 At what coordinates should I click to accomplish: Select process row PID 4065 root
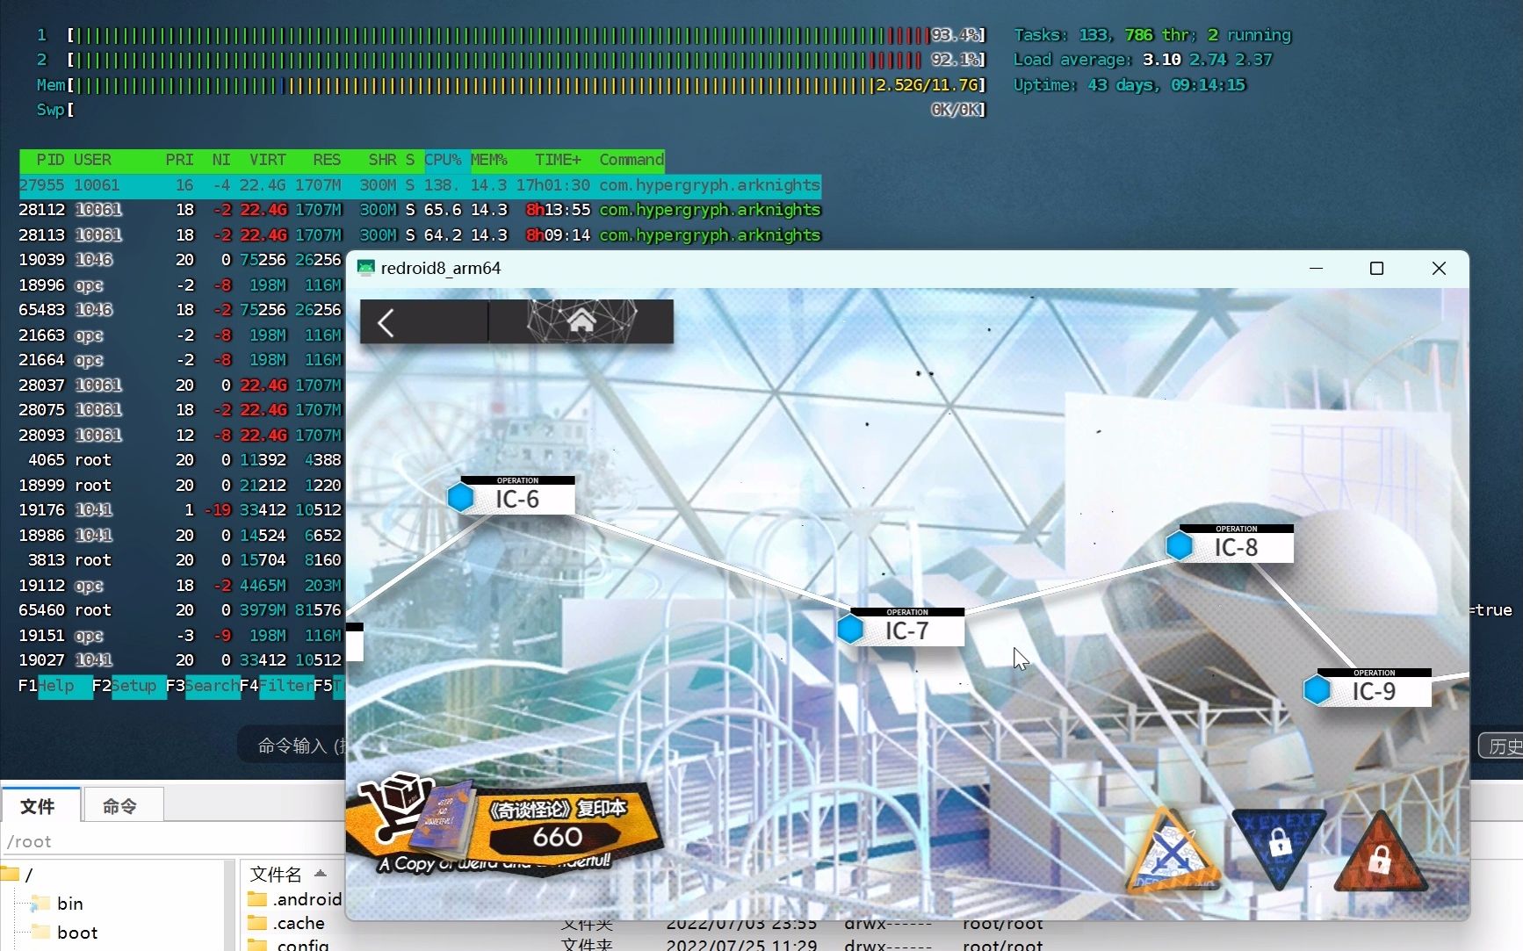182,460
